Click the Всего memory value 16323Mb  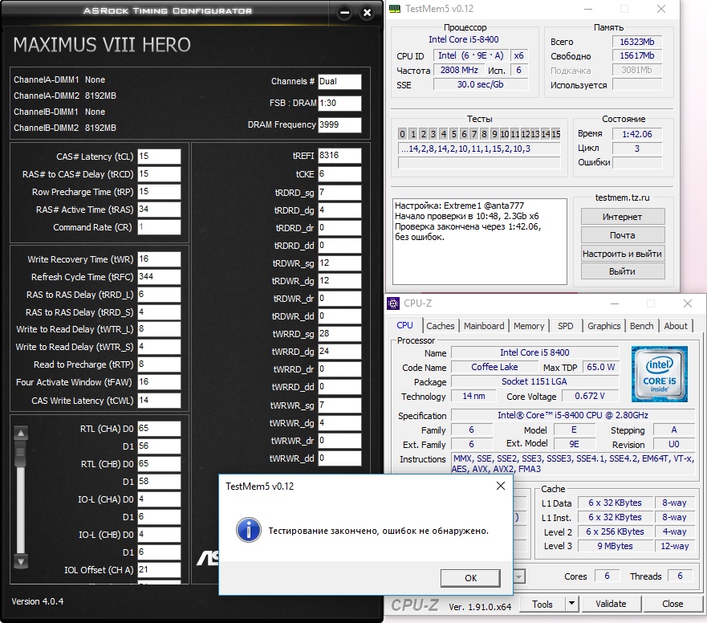click(636, 42)
